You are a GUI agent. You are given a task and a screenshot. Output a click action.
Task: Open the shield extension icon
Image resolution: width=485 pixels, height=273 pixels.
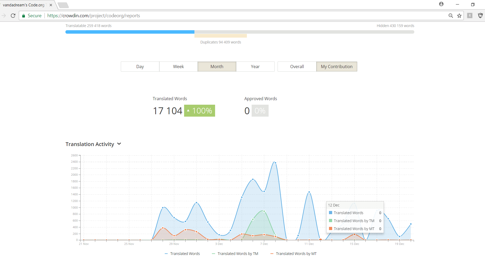point(480,16)
